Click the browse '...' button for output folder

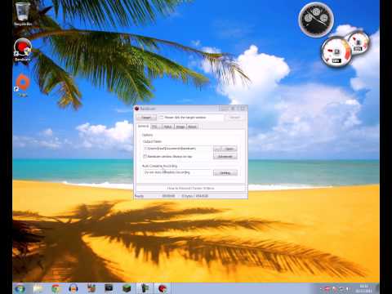[217, 149]
